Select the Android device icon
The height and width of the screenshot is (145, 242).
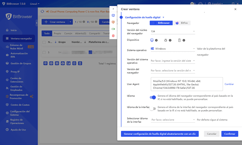[x=166, y=40]
